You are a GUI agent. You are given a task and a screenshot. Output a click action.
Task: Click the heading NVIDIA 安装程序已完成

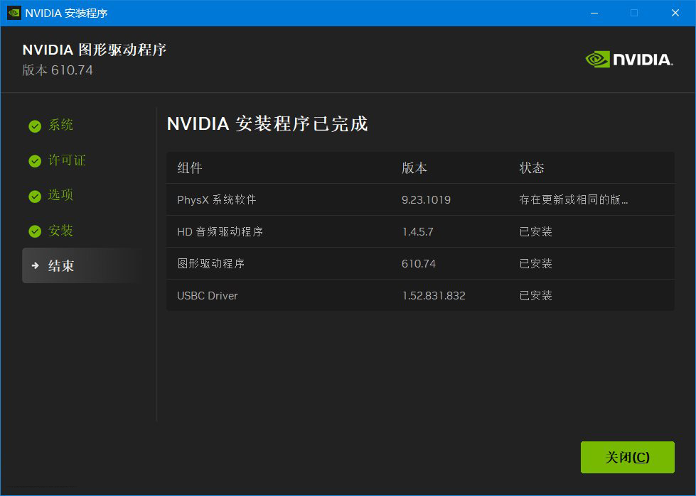coord(267,123)
